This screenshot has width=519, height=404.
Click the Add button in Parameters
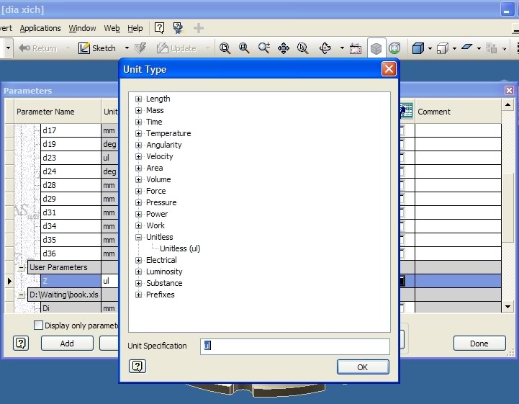click(67, 344)
